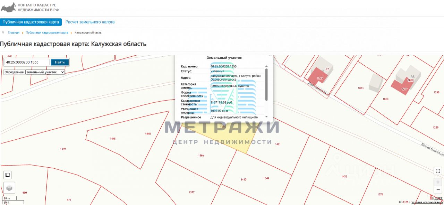The width and height of the screenshot is (444, 205).
Task: Click parcel label 1377 on map
Action: 192,192
